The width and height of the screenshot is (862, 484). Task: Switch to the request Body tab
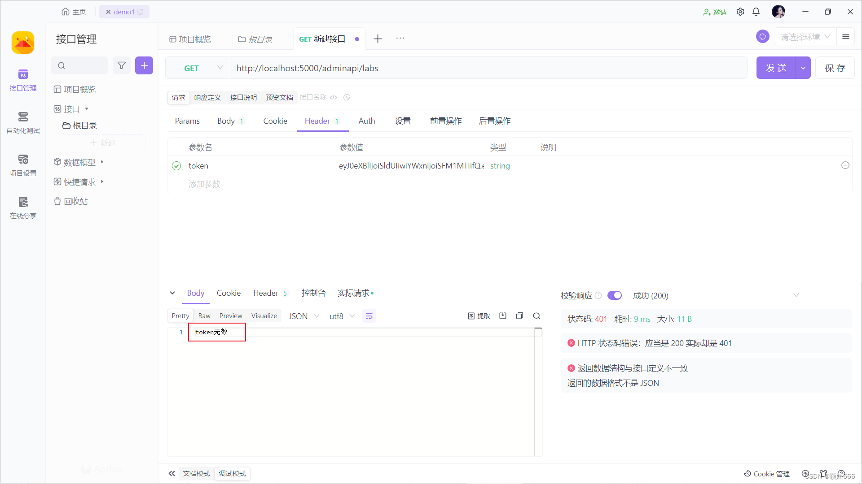[x=230, y=121]
